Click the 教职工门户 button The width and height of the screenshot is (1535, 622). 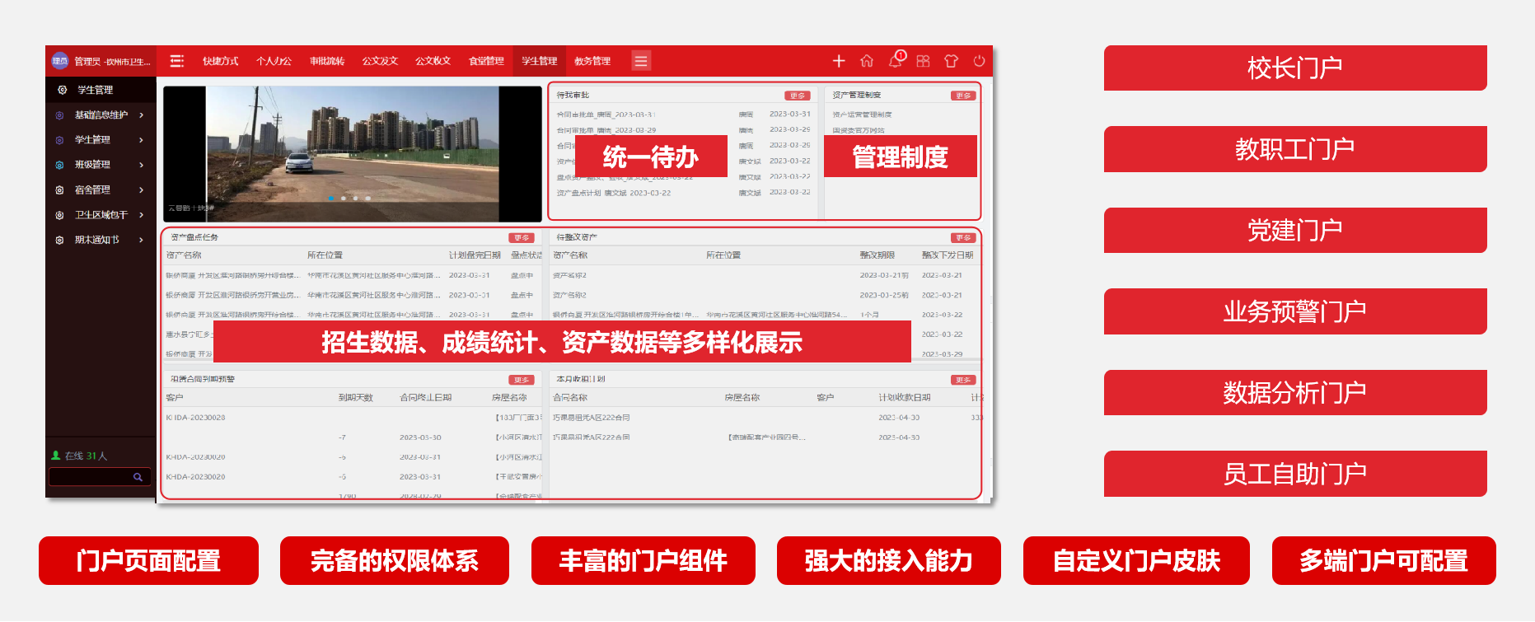point(1295,149)
